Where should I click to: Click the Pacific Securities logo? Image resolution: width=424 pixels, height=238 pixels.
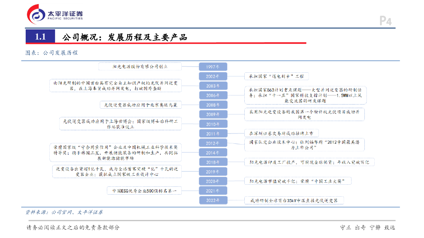click(x=55, y=14)
